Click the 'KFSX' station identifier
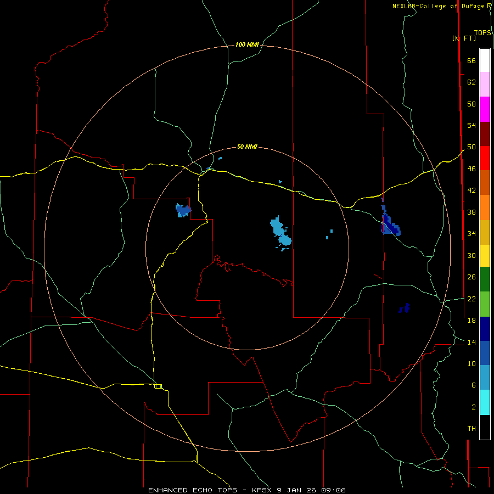The image size is (494, 494). [x=261, y=490]
